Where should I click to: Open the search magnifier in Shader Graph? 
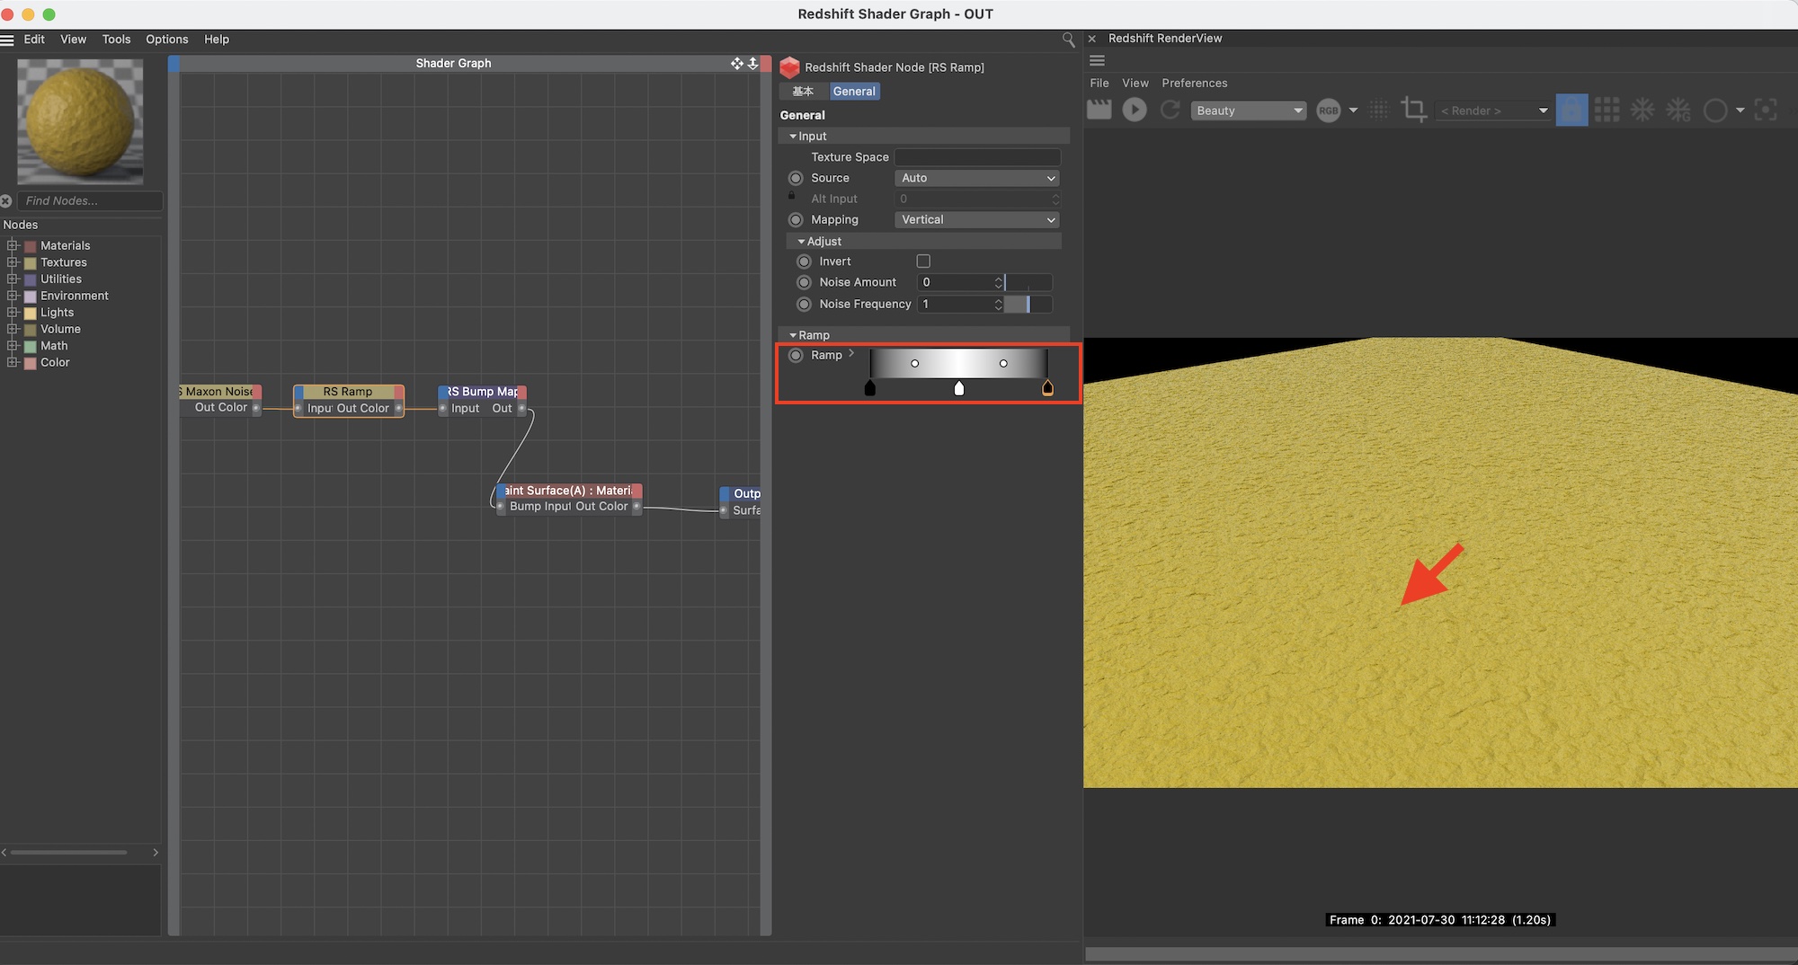[1068, 40]
